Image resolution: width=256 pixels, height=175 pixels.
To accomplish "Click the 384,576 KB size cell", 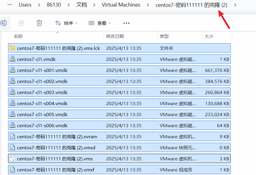I will tap(217, 81).
